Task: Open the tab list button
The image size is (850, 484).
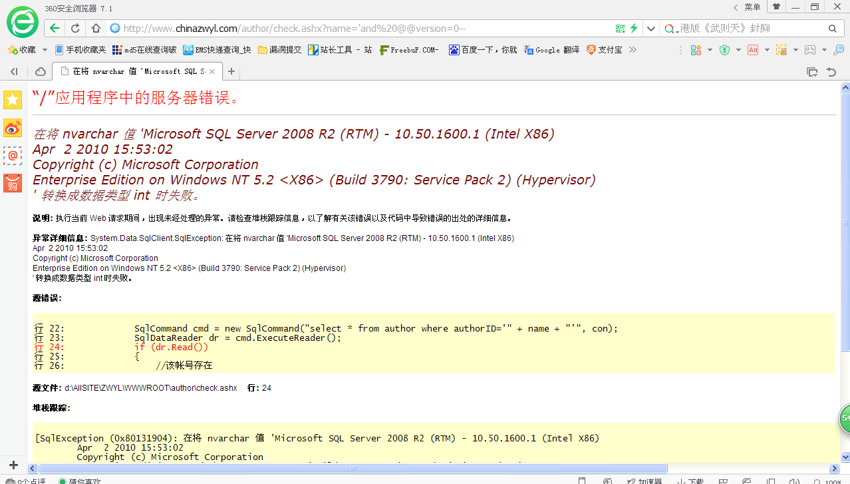Action: click(811, 71)
